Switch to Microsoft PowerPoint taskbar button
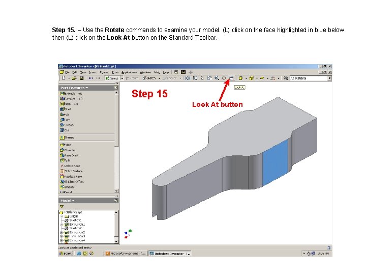The height and width of the screenshot is (275, 366). [x=126, y=254]
